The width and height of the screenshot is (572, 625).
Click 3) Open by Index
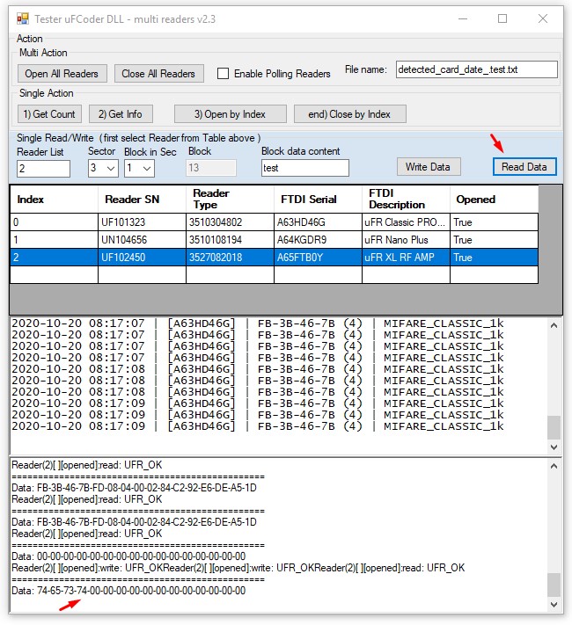pos(231,114)
